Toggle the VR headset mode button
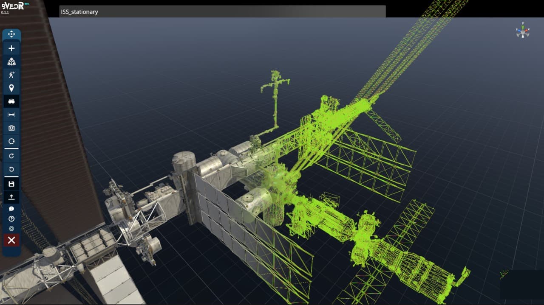The image size is (544, 305). [11, 101]
